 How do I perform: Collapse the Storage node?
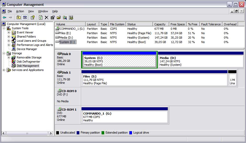(4, 53)
